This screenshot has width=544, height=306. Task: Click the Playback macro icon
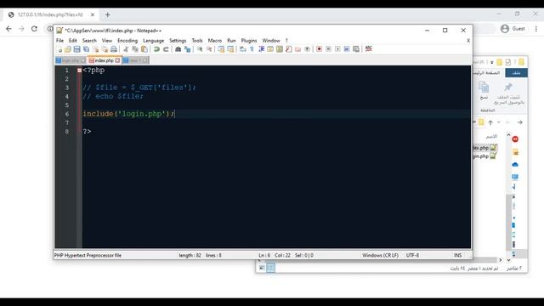coord(337,49)
